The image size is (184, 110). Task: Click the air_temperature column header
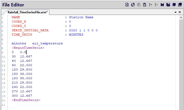[x=48, y=43]
